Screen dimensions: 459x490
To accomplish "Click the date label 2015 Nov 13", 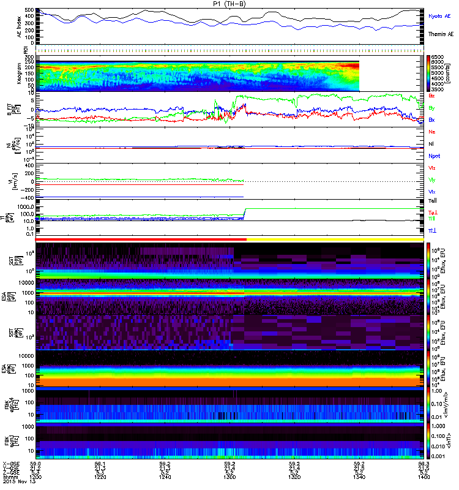I will (x=20, y=481).
